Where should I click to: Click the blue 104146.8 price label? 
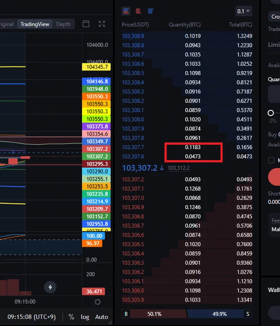96,81
